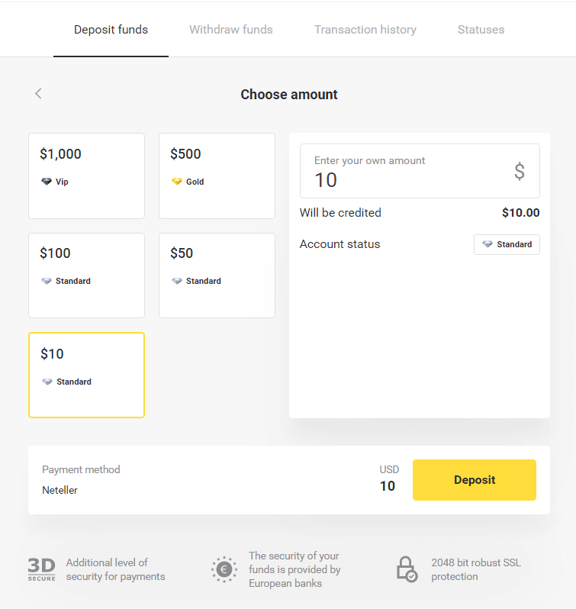Click the euro security badge icon
Viewport: 576px width, 609px height.
(224, 569)
